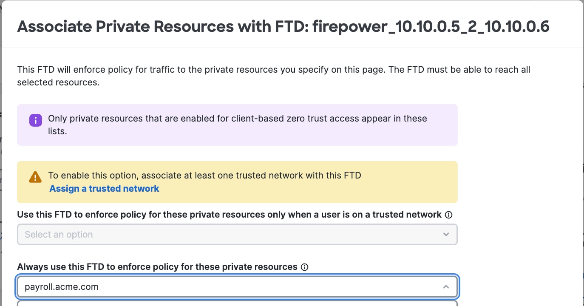Click the down chevron on Select an option

tap(446, 235)
